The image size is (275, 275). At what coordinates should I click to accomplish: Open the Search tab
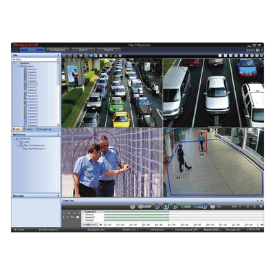83,49
